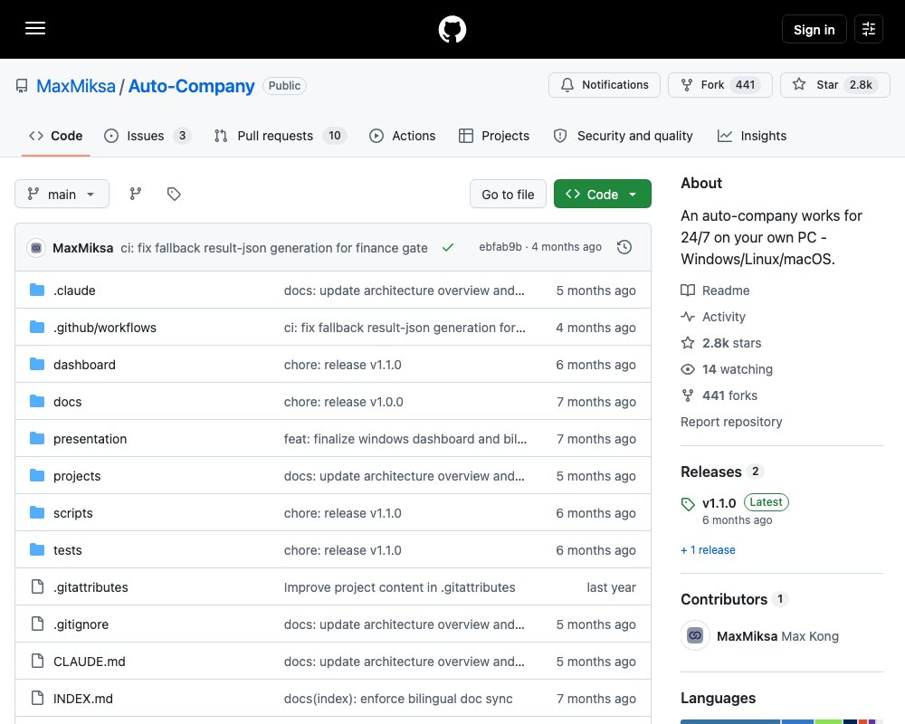View branches via branch icon
Image resolution: width=905 pixels, height=724 pixels.
[136, 194]
